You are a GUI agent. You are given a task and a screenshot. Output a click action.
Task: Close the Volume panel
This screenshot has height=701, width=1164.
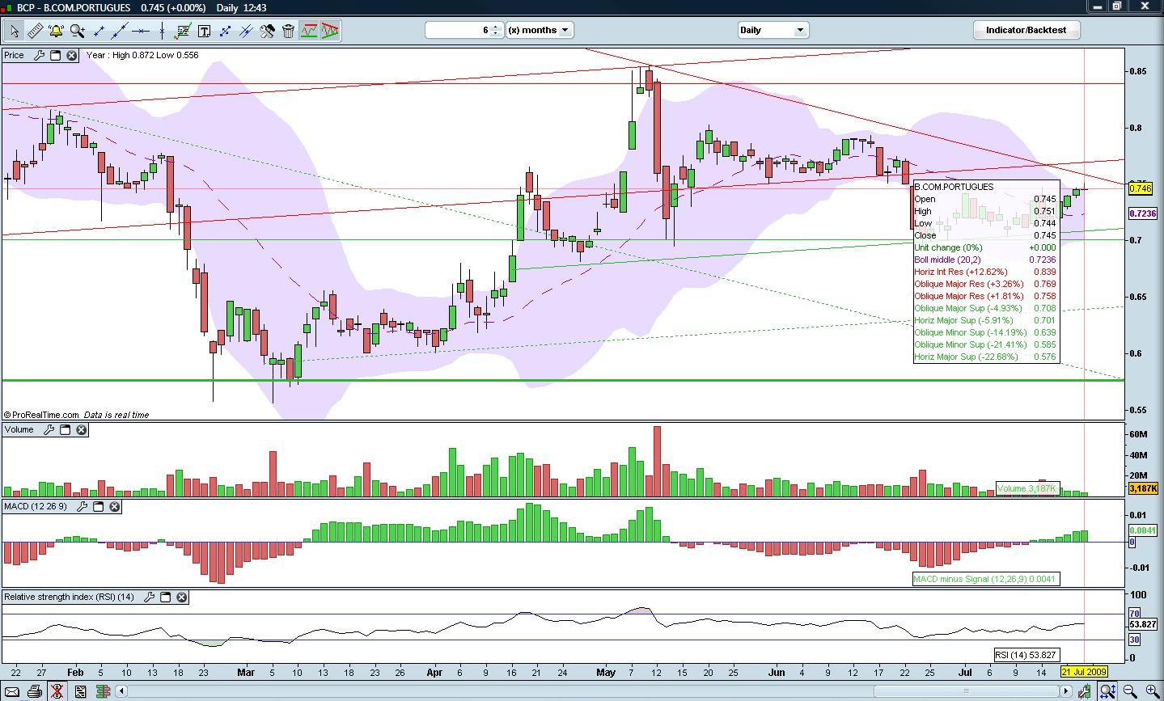point(82,429)
